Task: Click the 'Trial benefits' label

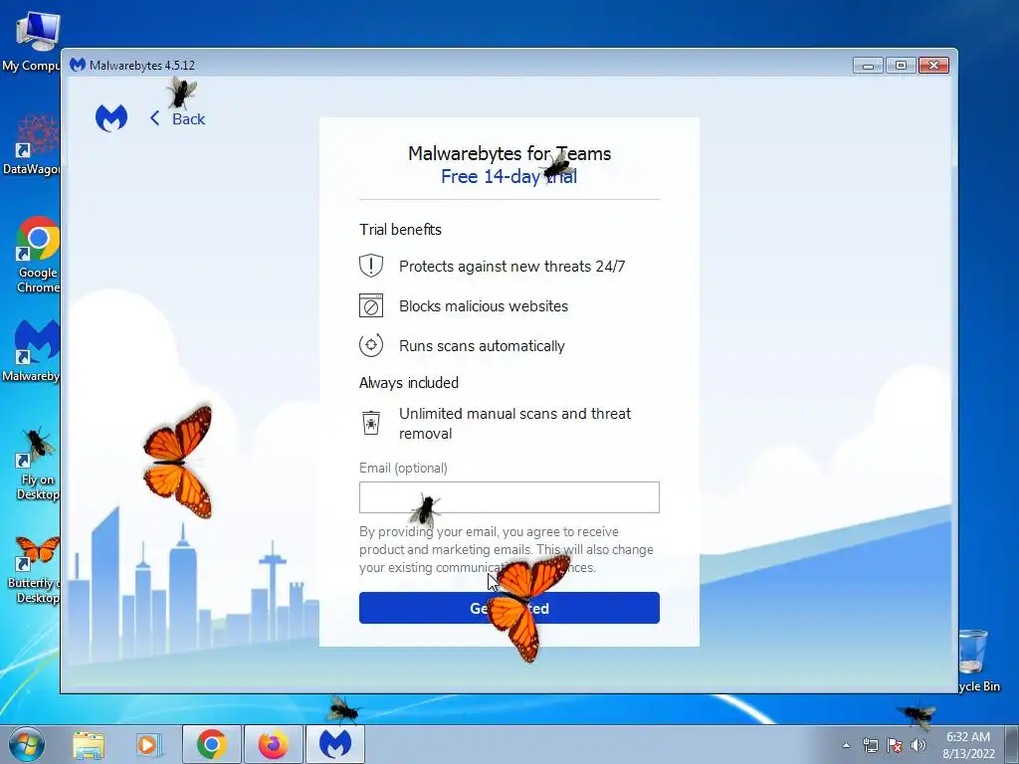Action: pos(400,230)
